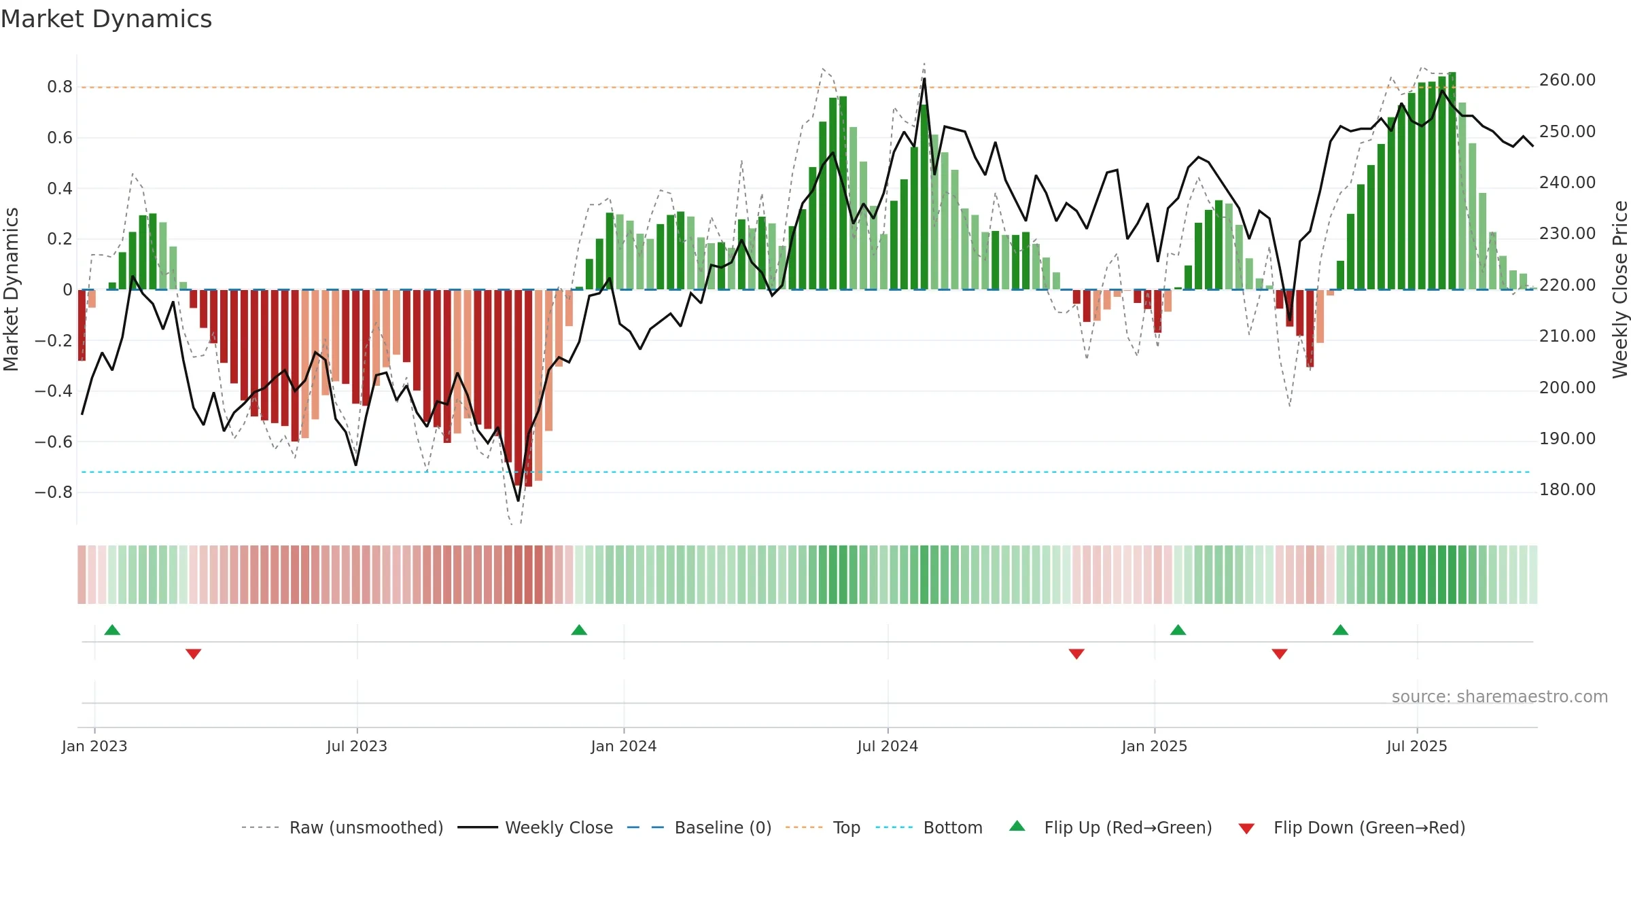Viewport: 1631px width, 917px height.
Task: Toggle the Raw (unsmoothed) legend entry
Action: pos(342,827)
